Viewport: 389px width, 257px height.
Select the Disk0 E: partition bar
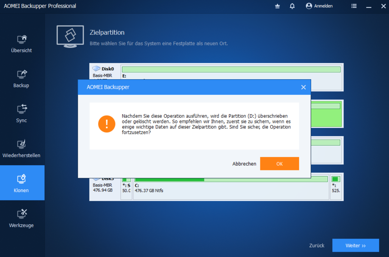coord(231,70)
